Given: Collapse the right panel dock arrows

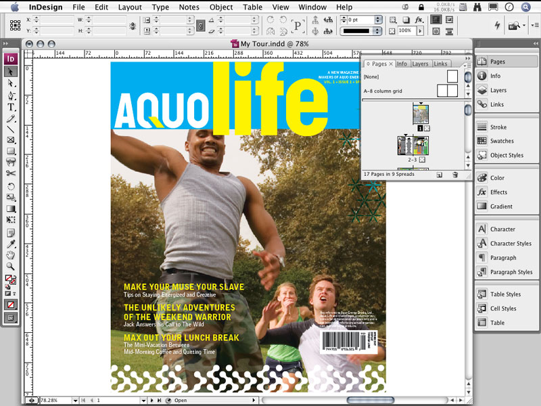Looking at the screenshot, I should (536, 43).
